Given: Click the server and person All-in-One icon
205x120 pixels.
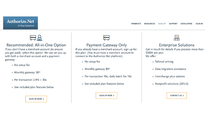Looking at the screenshot, I should point(36,38).
